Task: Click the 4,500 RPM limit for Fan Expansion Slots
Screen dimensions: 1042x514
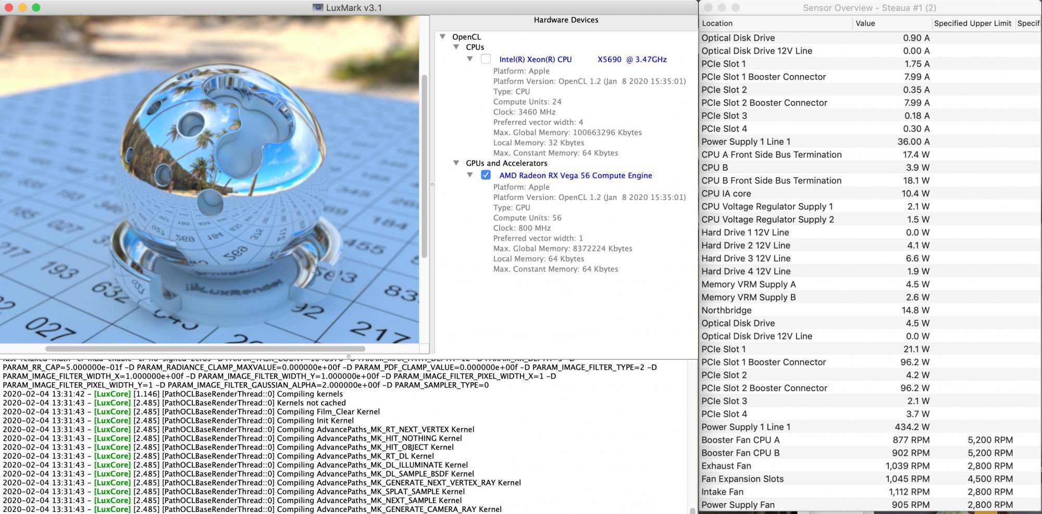Action: [x=990, y=479]
